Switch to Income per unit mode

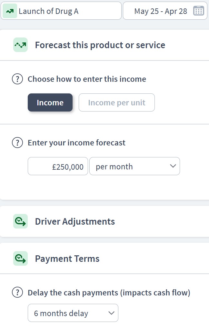116,102
